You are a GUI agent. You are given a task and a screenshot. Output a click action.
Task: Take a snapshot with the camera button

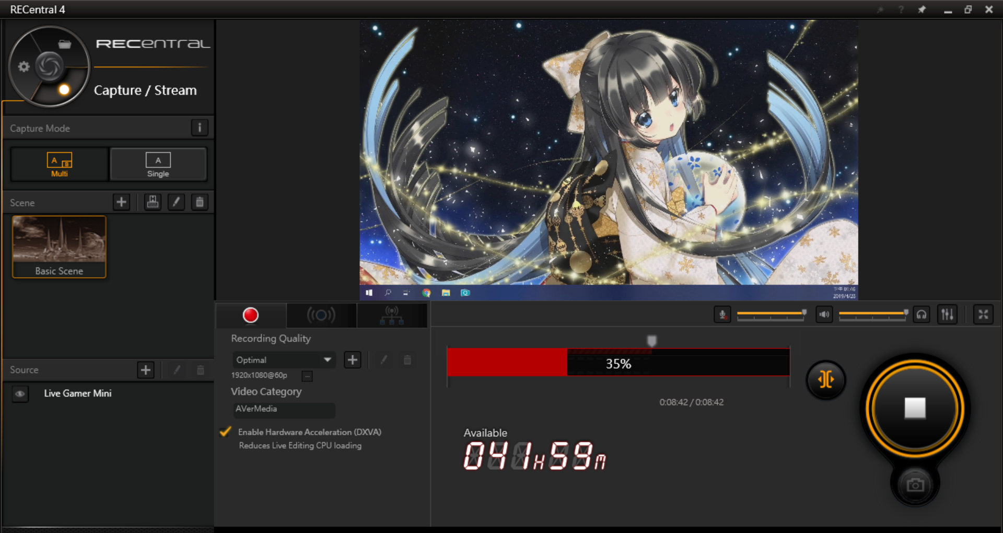[x=915, y=485]
